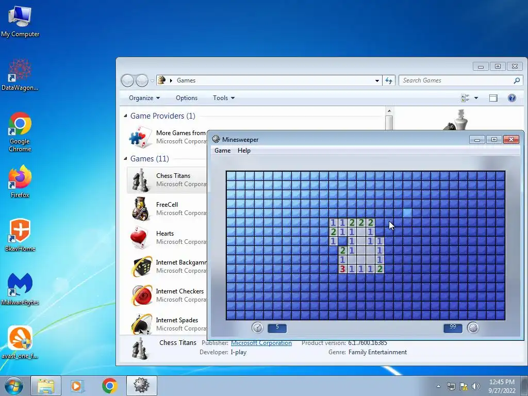This screenshot has height=396, width=528.
Task: Close the Minesweeper window
Action: point(511,139)
